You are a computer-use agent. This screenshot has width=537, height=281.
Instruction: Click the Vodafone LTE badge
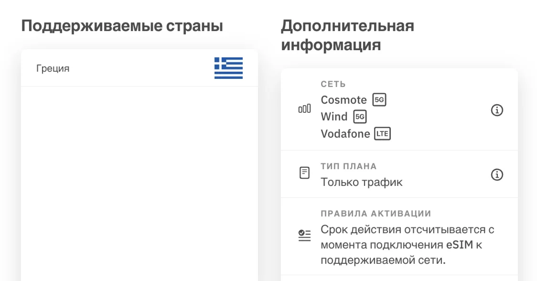382,134
